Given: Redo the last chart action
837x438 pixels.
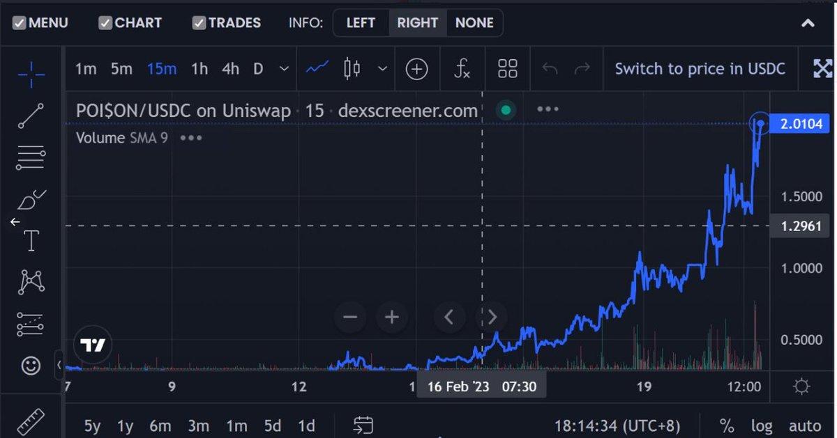Looking at the screenshot, I should [582, 68].
